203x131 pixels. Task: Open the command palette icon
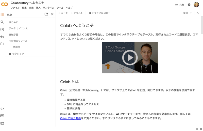[x=2, y=116]
